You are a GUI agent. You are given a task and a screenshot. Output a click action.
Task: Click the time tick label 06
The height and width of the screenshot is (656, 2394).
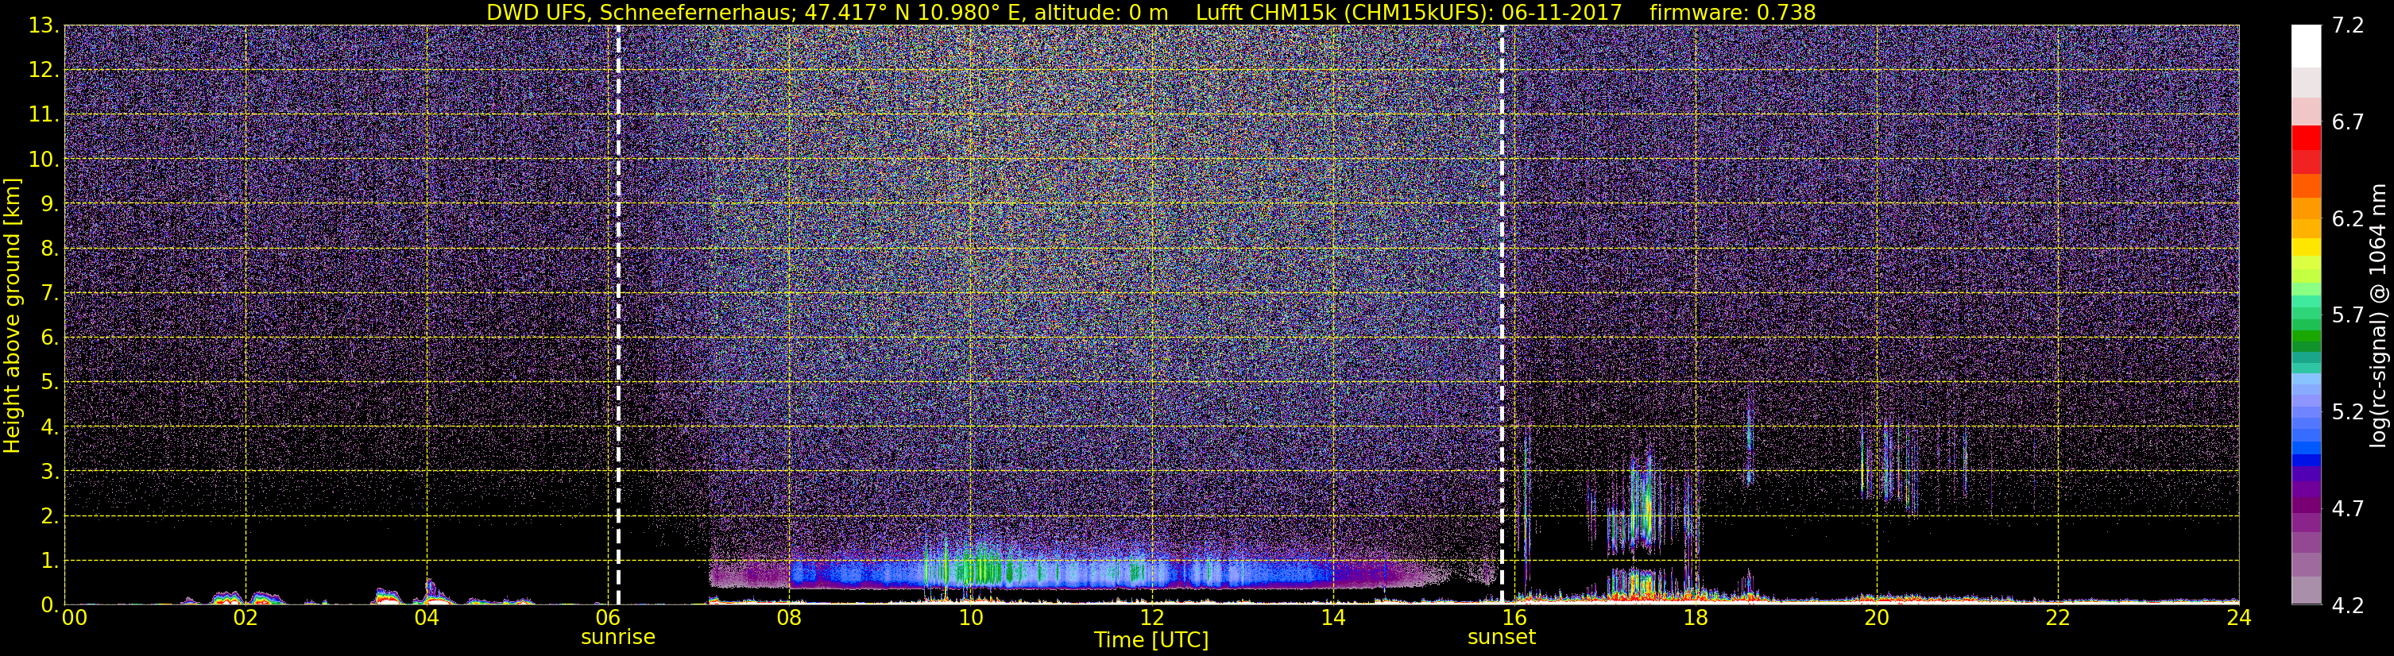coord(608,618)
